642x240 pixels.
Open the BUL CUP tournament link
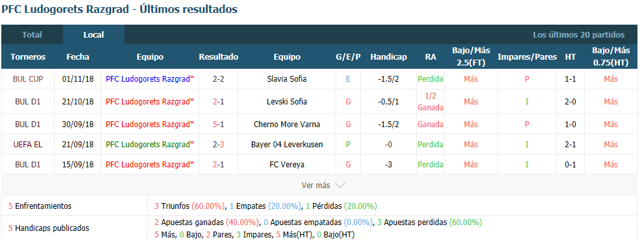pos(28,79)
